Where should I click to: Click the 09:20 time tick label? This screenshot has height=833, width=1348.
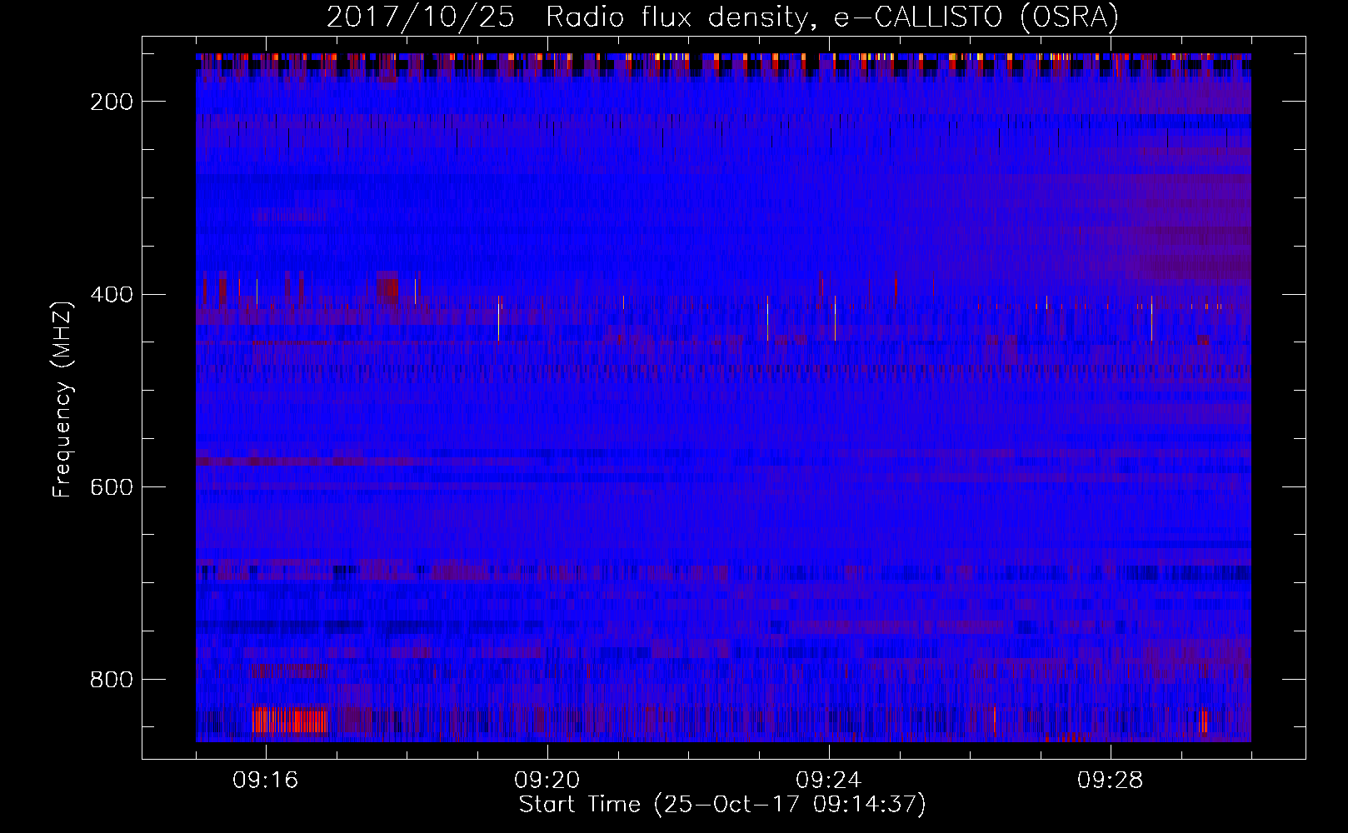click(547, 781)
